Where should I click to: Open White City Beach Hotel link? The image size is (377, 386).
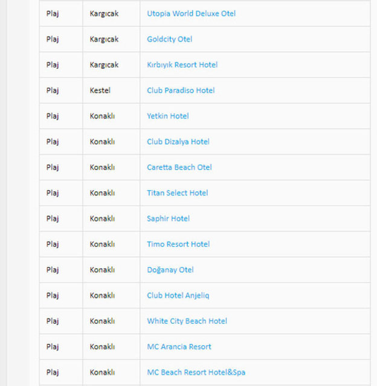click(x=187, y=321)
